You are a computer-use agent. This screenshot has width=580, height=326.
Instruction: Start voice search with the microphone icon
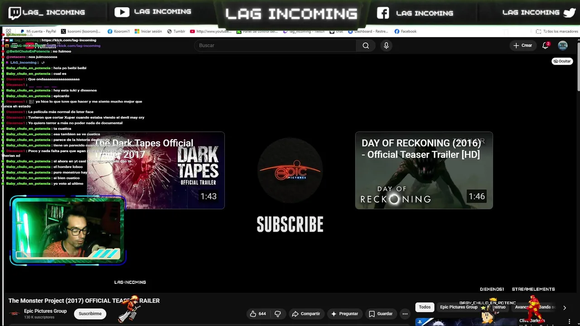386,45
